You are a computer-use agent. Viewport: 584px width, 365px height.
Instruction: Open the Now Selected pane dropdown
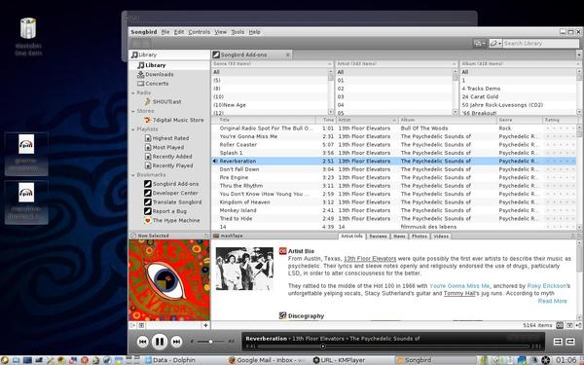point(206,236)
